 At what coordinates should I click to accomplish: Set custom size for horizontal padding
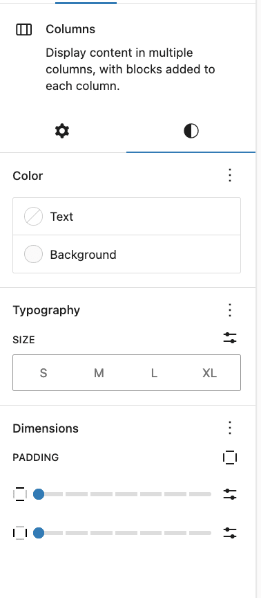[229, 533]
